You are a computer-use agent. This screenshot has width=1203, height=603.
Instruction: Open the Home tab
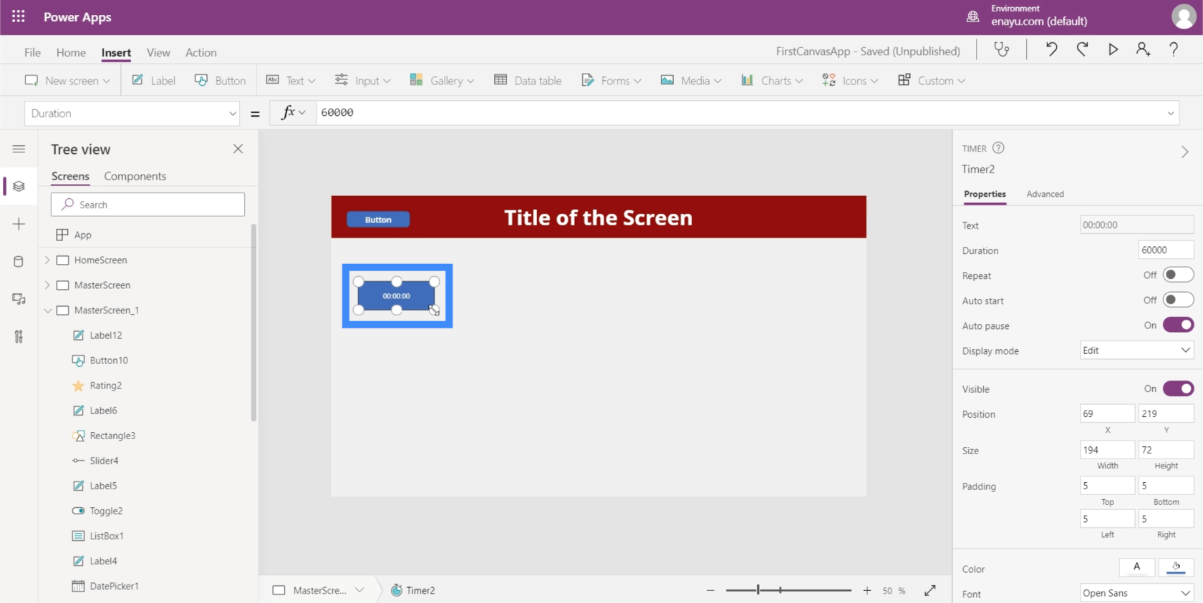coord(71,52)
